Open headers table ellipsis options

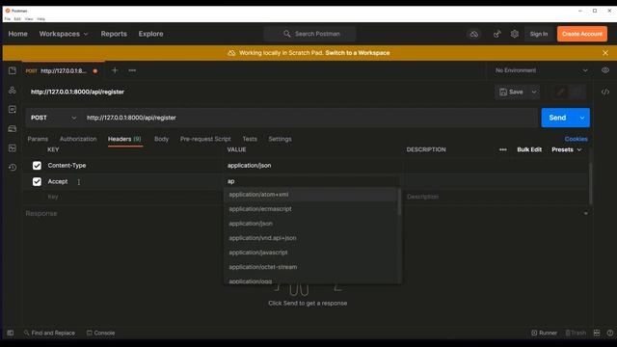coord(503,149)
